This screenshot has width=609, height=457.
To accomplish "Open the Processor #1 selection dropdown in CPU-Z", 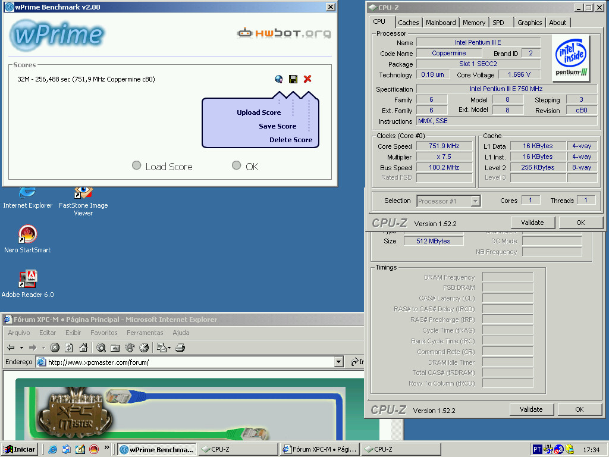I will [x=475, y=201].
